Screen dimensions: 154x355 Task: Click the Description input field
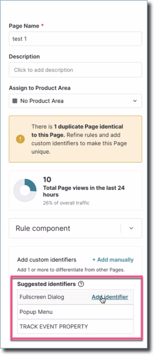tap(75, 70)
